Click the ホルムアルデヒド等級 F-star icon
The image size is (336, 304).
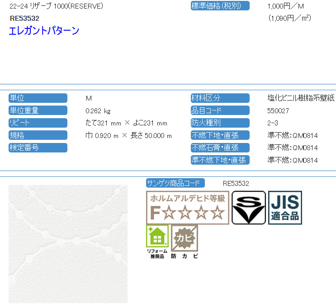(188, 207)
